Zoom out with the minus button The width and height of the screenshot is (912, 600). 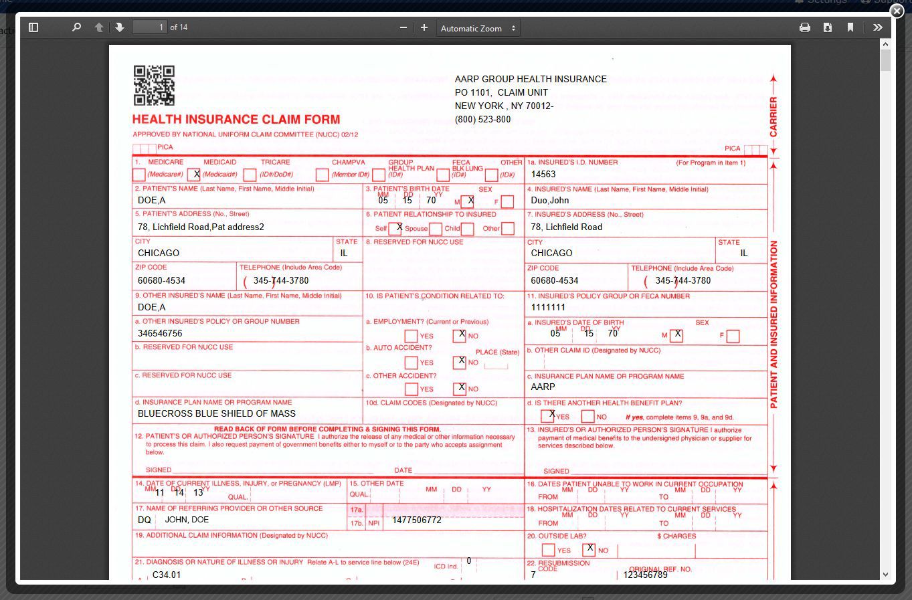coord(403,27)
